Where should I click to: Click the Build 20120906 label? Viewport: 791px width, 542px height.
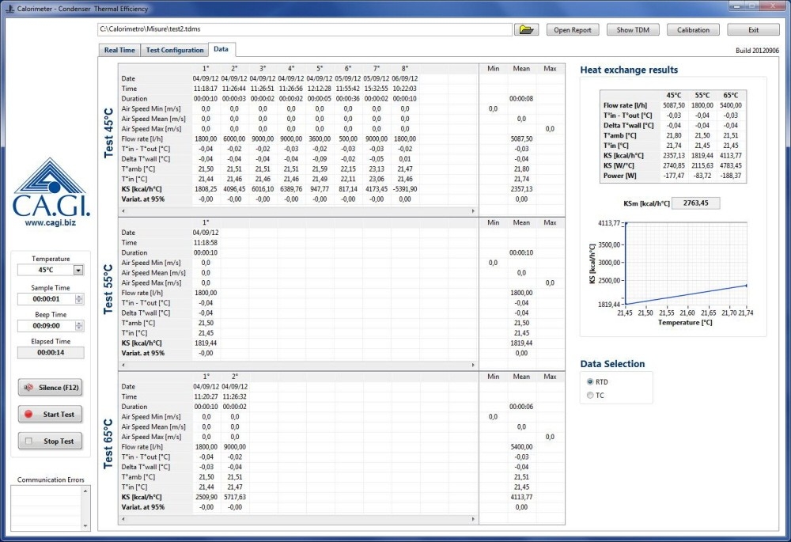click(757, 51)
